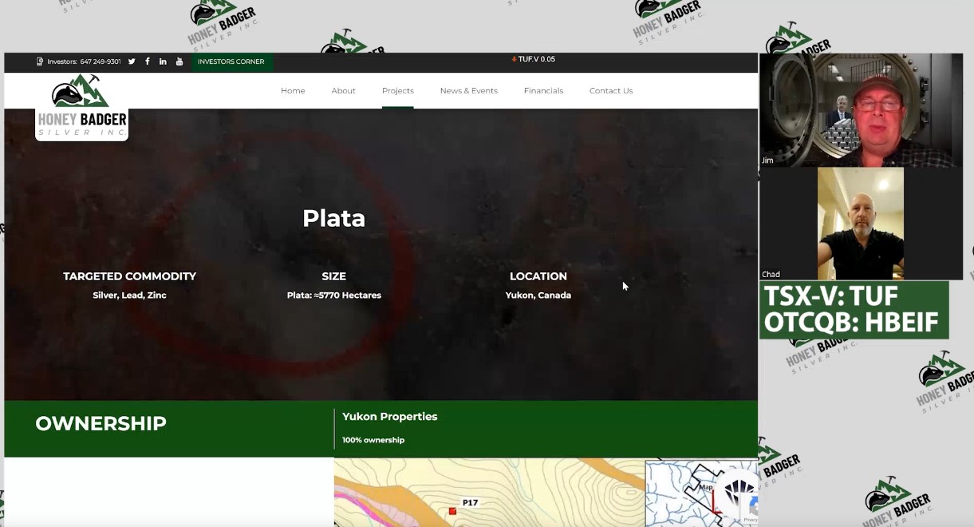
Task: Click the red P17 map marker
Action: point(452,511)
